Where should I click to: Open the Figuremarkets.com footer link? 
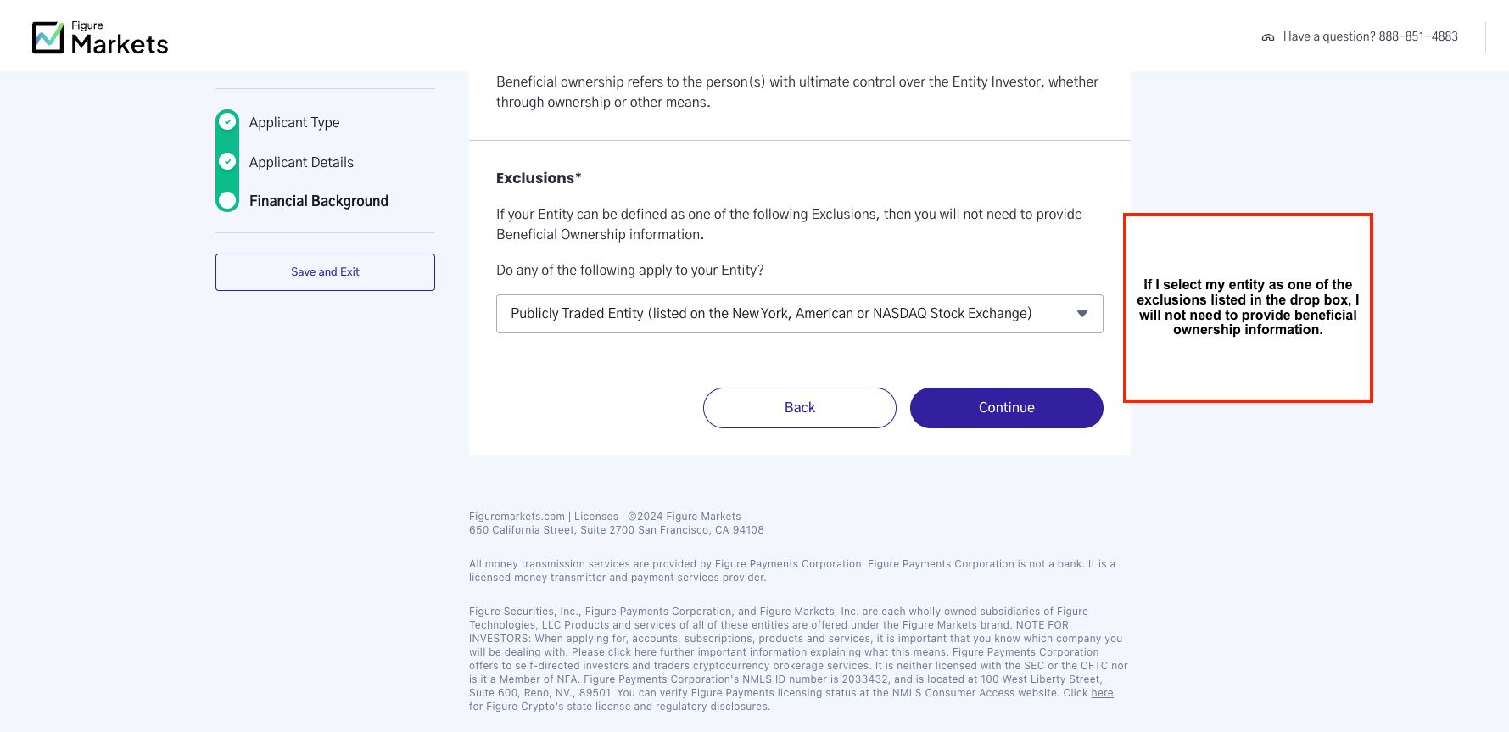517,517
